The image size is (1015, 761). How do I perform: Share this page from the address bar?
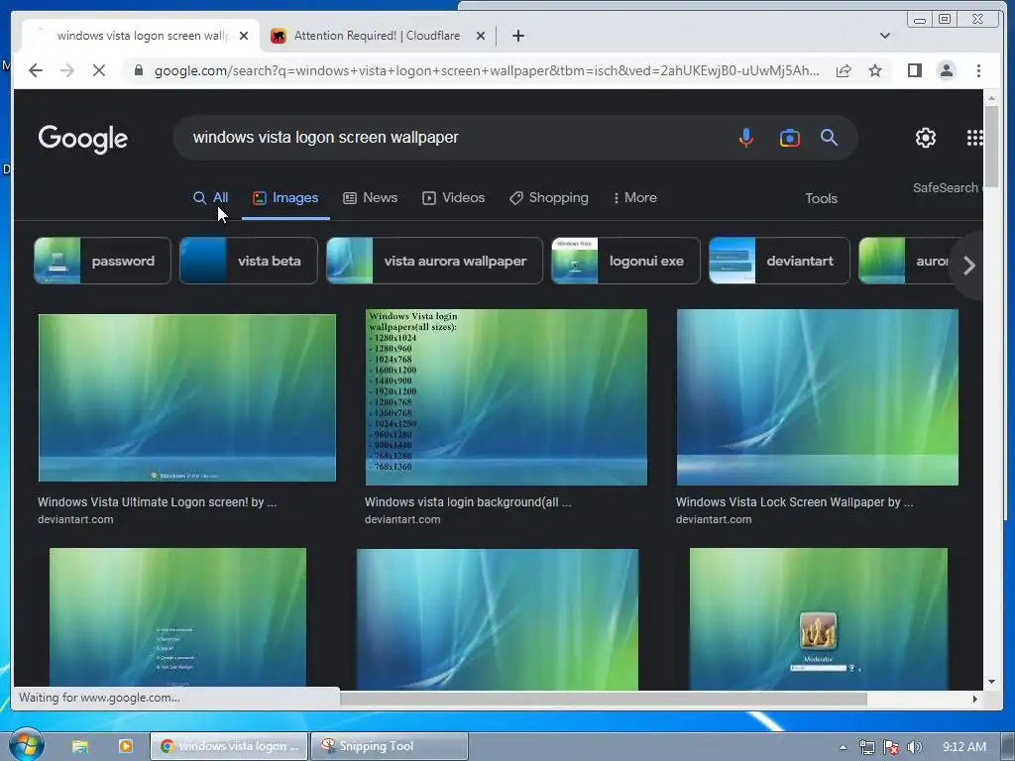tap(843, 70)
